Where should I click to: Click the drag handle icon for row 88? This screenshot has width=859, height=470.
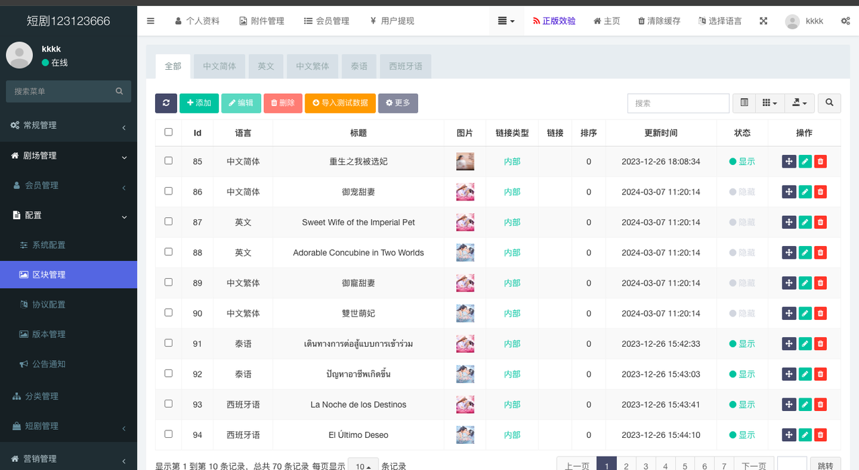pyautogui.click(x=789, y=253)
